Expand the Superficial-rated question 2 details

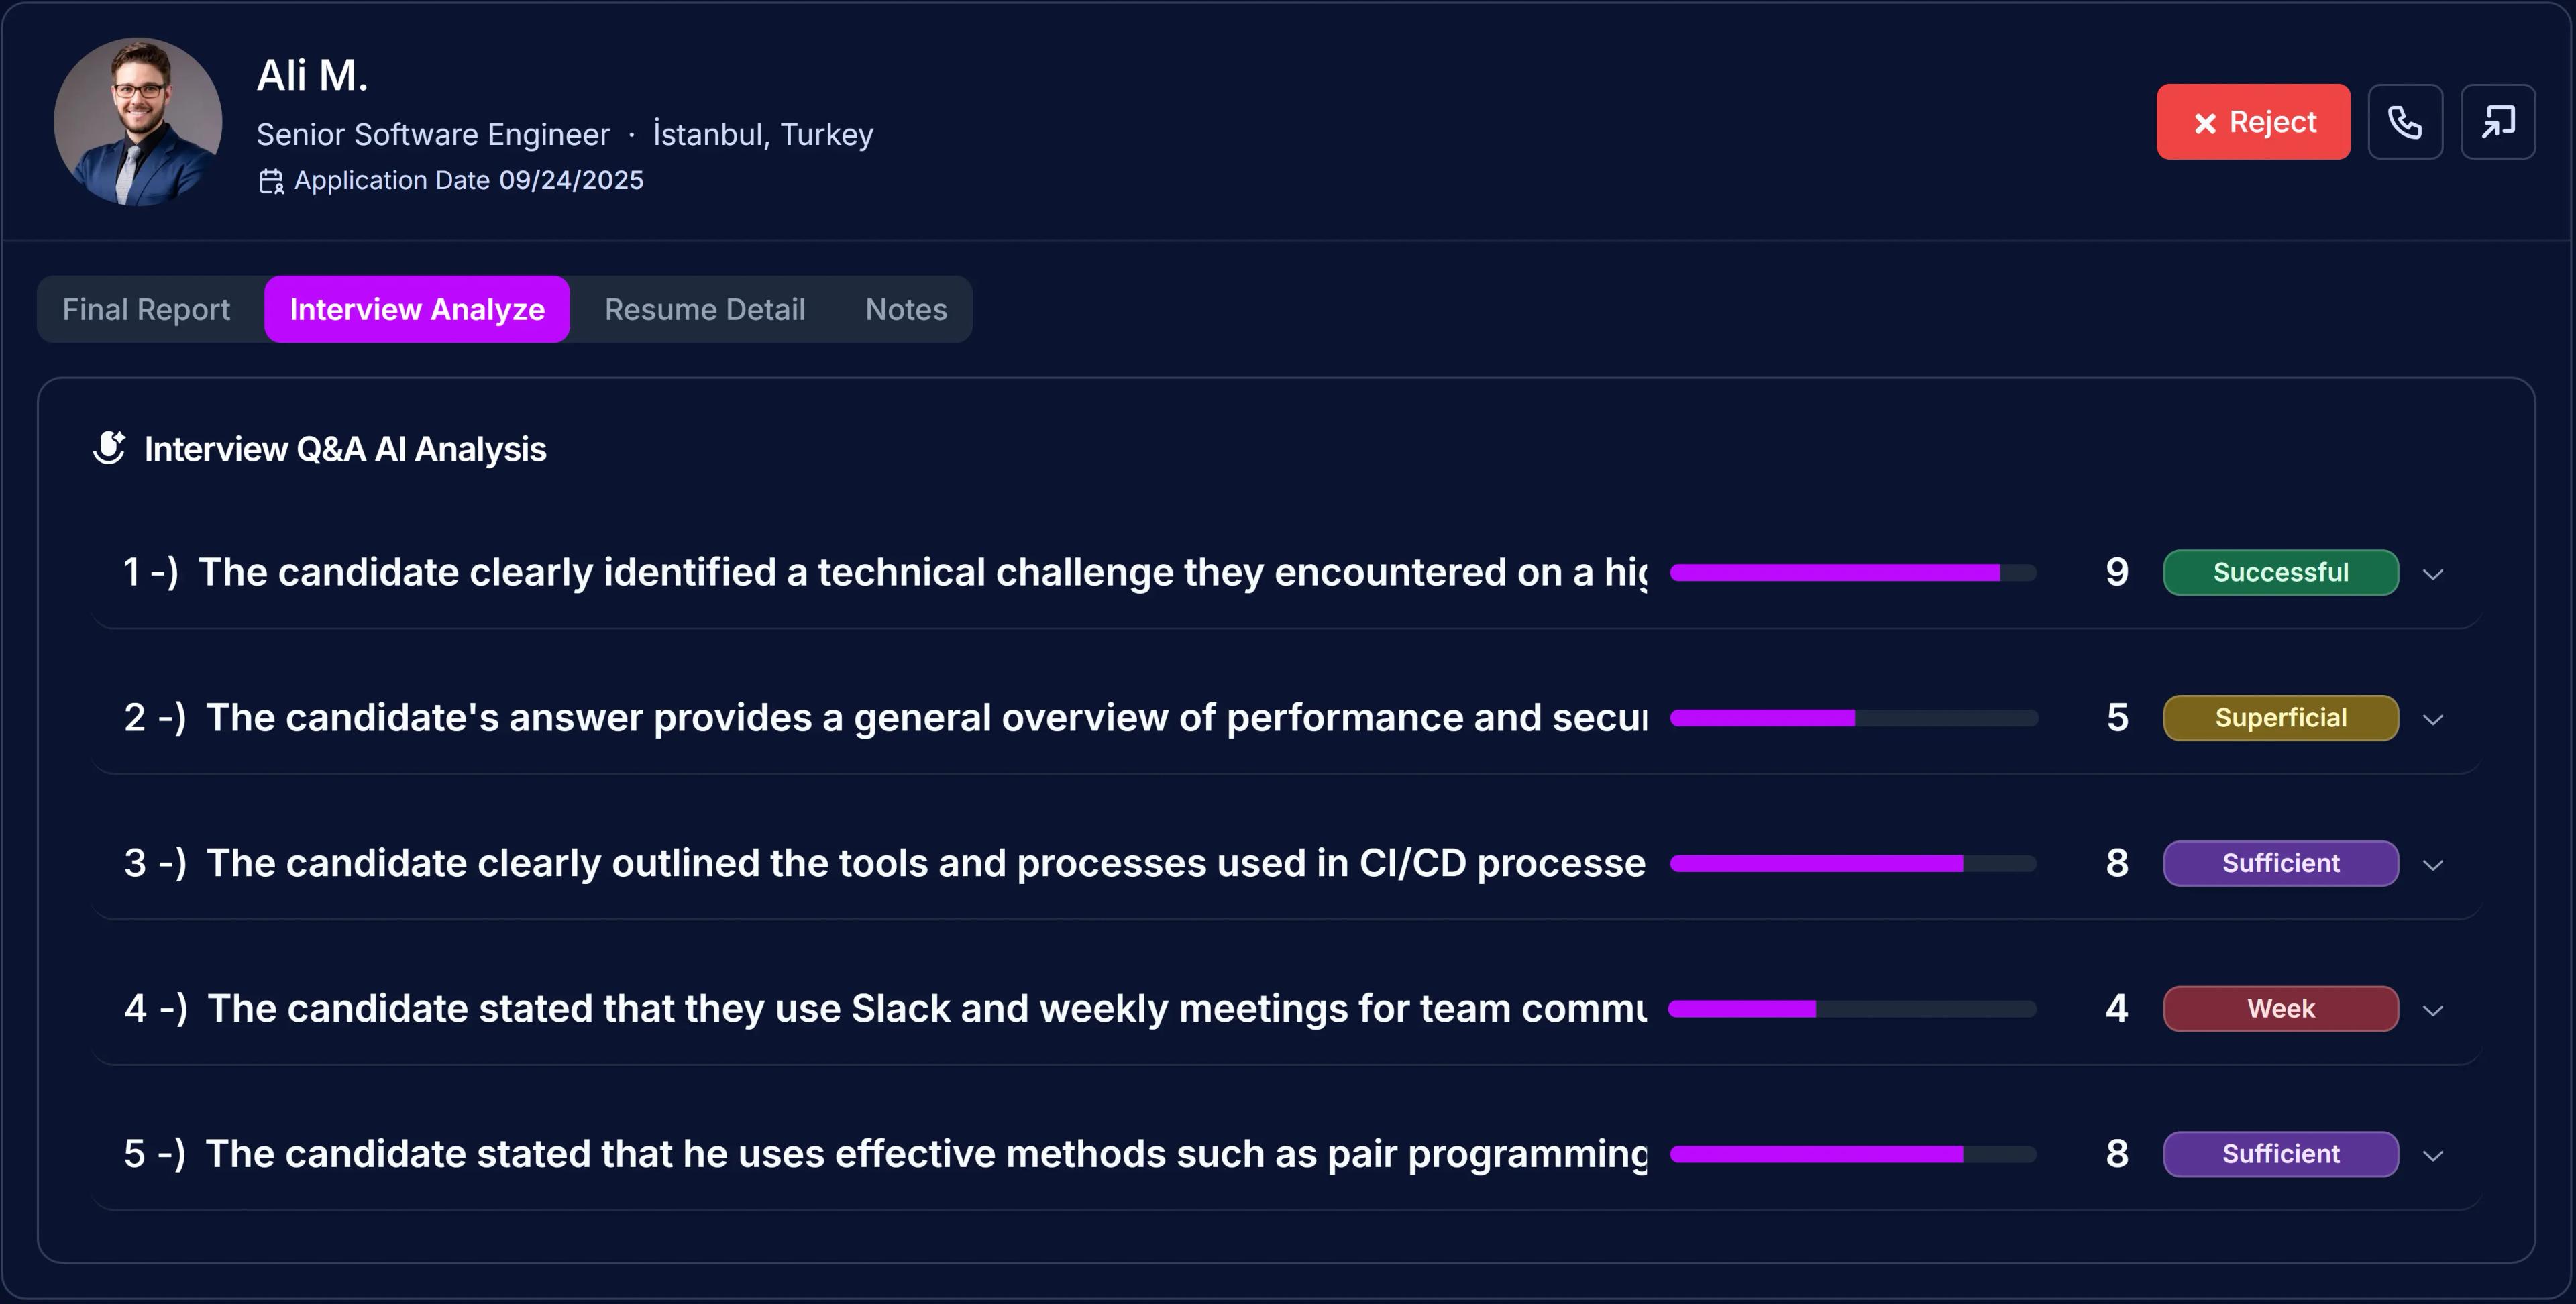(x=2434, y=718)
